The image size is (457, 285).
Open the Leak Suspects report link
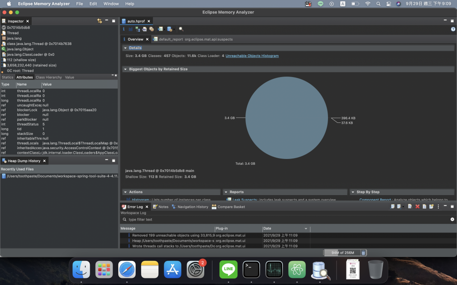coord(245,199)
